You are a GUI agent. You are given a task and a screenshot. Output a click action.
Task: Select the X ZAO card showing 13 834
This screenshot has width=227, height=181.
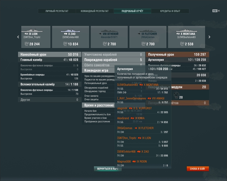pos(70,37)
